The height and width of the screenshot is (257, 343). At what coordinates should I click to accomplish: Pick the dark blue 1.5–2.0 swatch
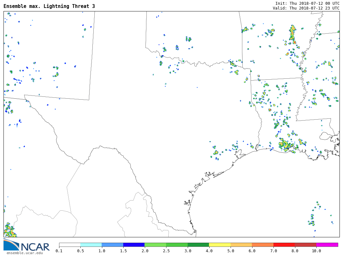point(134,245)
